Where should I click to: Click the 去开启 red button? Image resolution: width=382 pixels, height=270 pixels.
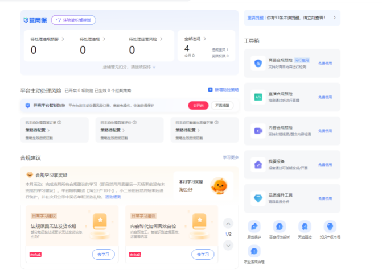[197, 106]
